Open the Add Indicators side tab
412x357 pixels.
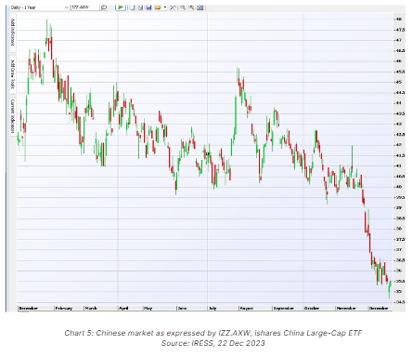click(13, 32)
